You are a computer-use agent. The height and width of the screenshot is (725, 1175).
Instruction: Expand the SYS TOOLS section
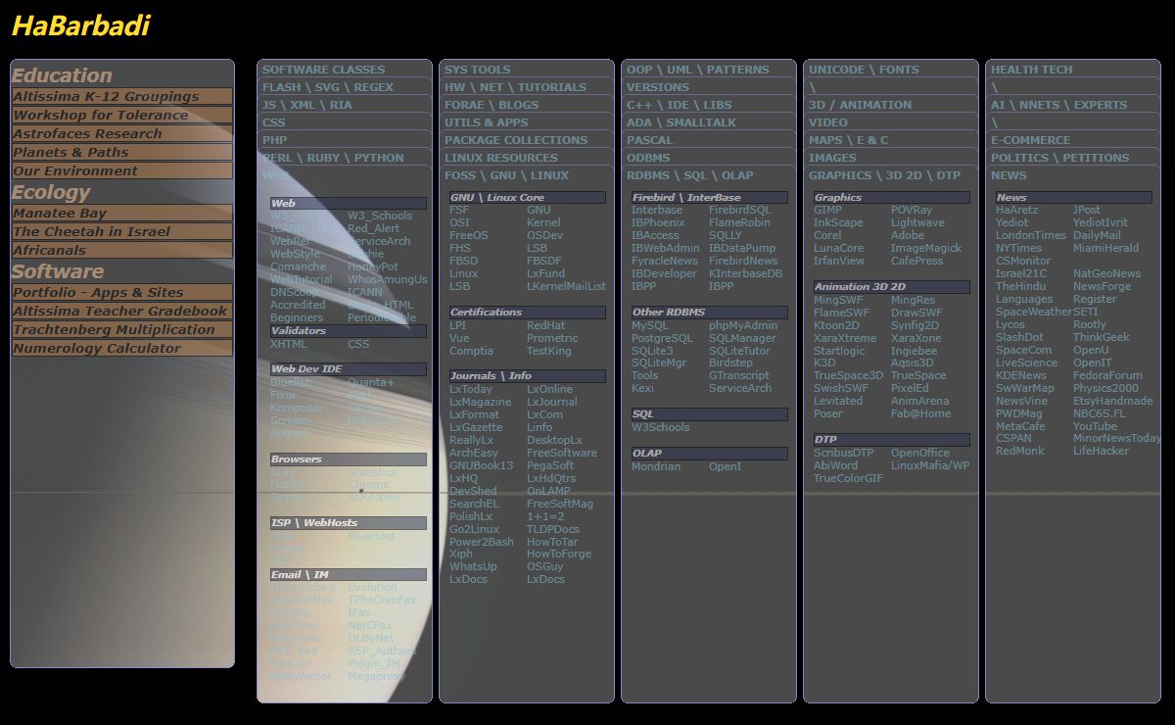pyautogui.click(x=526, y=70)
